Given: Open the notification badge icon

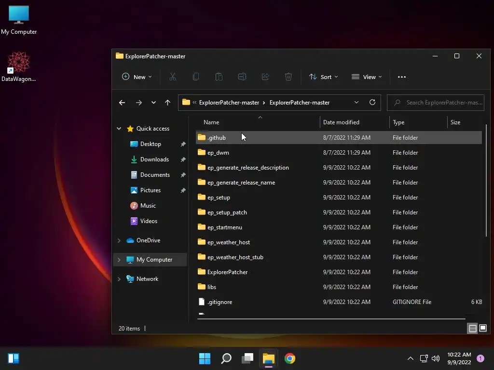Looking at the screenshot, I should (x=480, y=358).
